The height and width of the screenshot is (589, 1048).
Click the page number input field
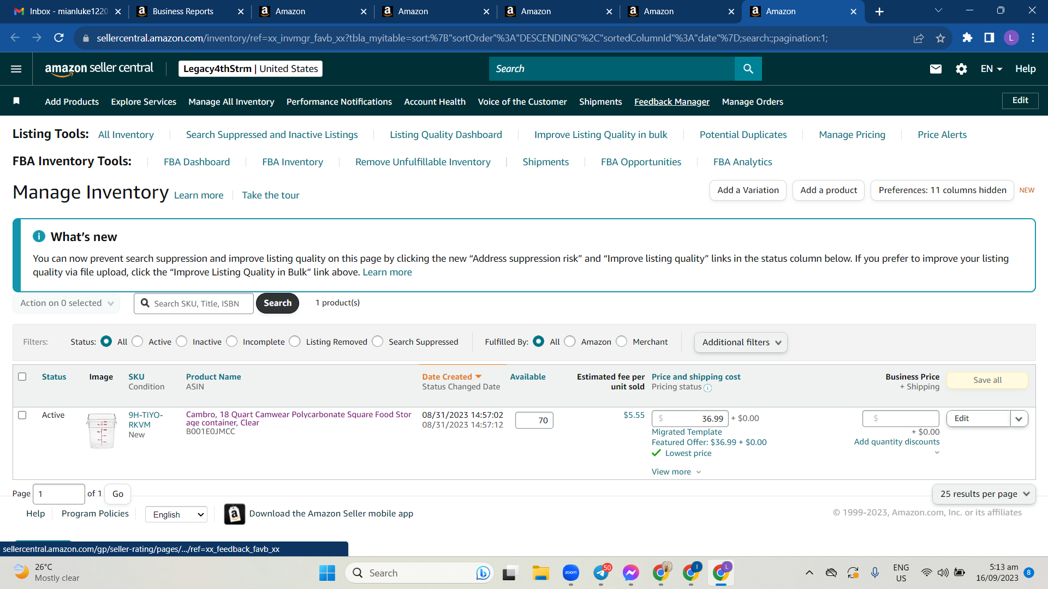coord(59,494)
